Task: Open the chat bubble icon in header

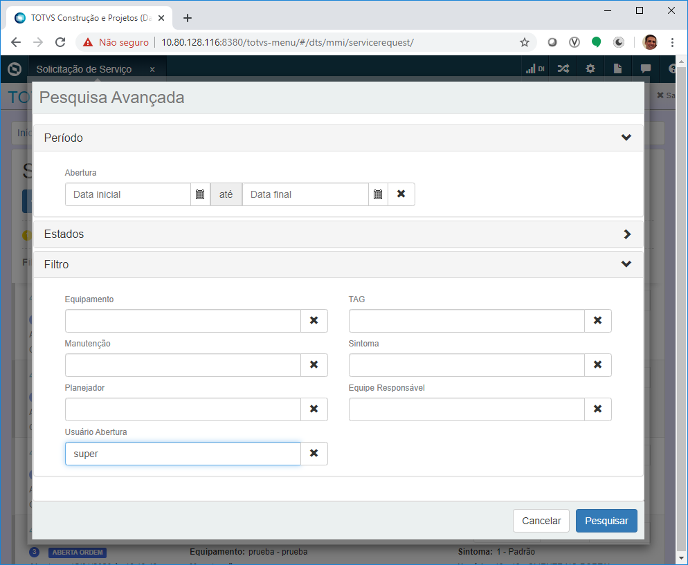Action: click(646, 69)
